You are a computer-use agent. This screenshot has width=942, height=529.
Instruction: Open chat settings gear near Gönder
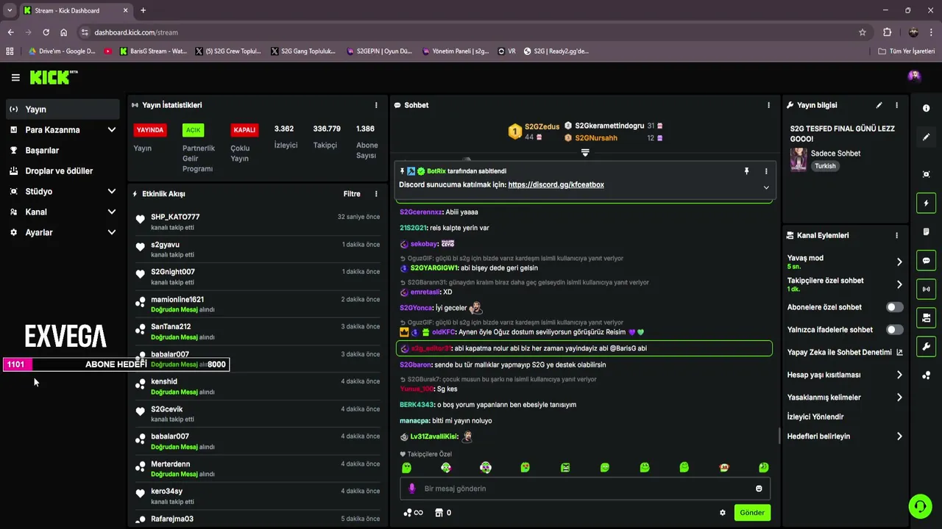point(723,513)
